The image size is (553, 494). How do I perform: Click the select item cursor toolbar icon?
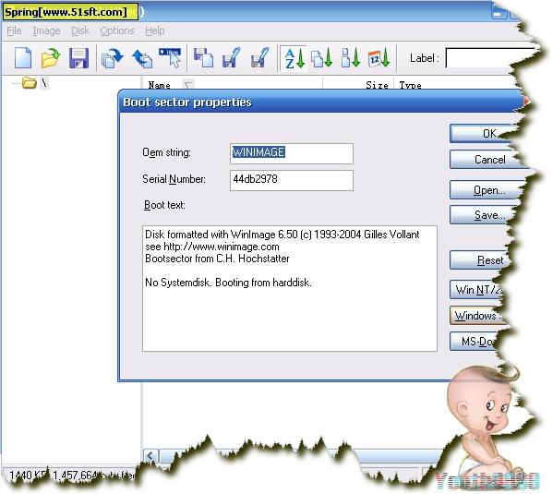tap(171, 58)
